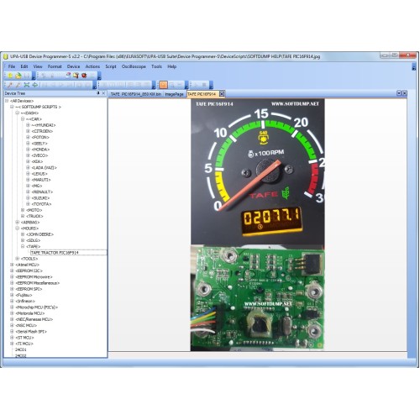The image size is (420, 420).
Task: Expand the Atmel MCU tree node
Action: point(12,265)
